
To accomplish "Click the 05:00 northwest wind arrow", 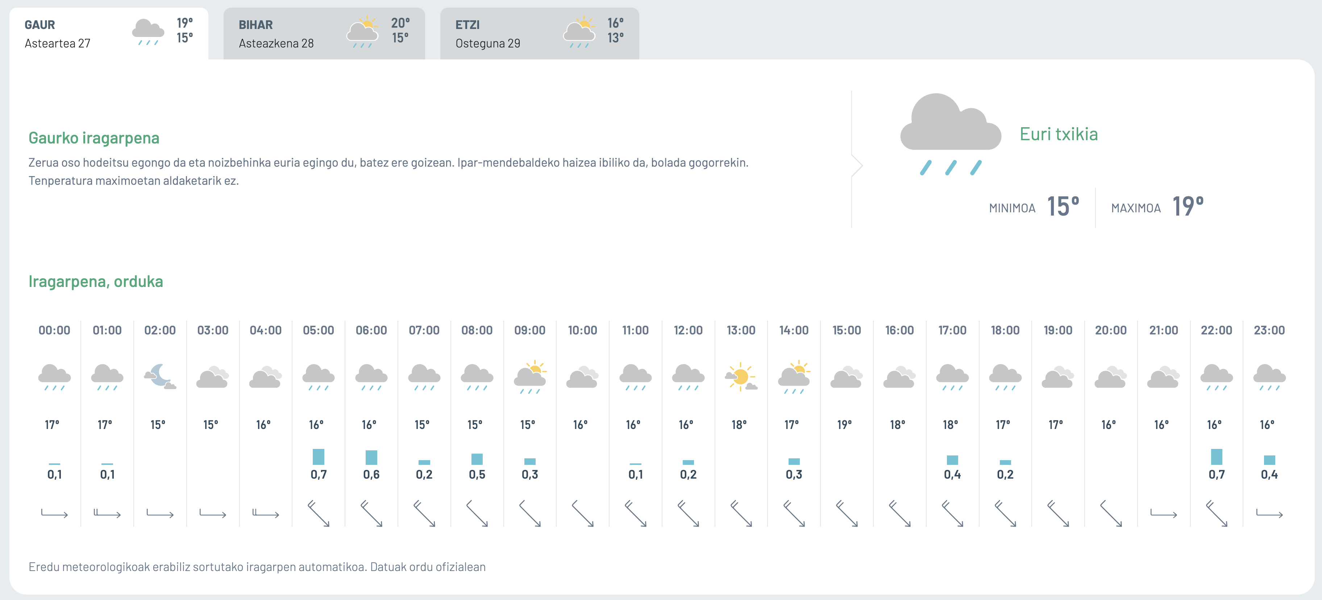I will 319,513.
